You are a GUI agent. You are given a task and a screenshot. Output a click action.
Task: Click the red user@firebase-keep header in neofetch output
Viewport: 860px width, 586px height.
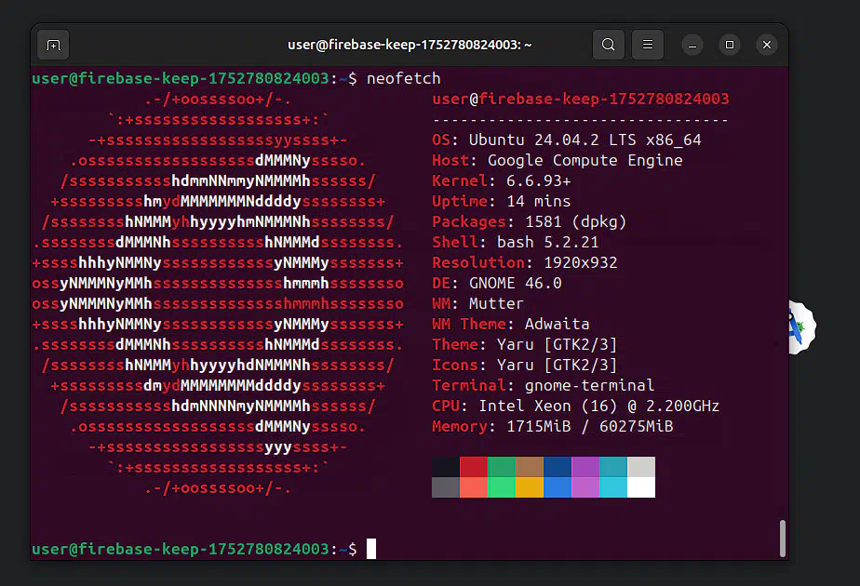[x=580, y=99]
